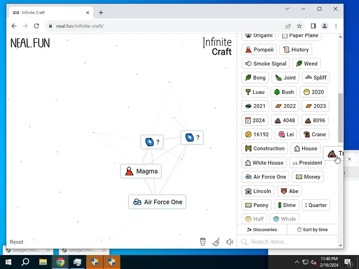Reload the Infinite Craft page
Screen dimensions: 359x269
[x=36, y=26]
